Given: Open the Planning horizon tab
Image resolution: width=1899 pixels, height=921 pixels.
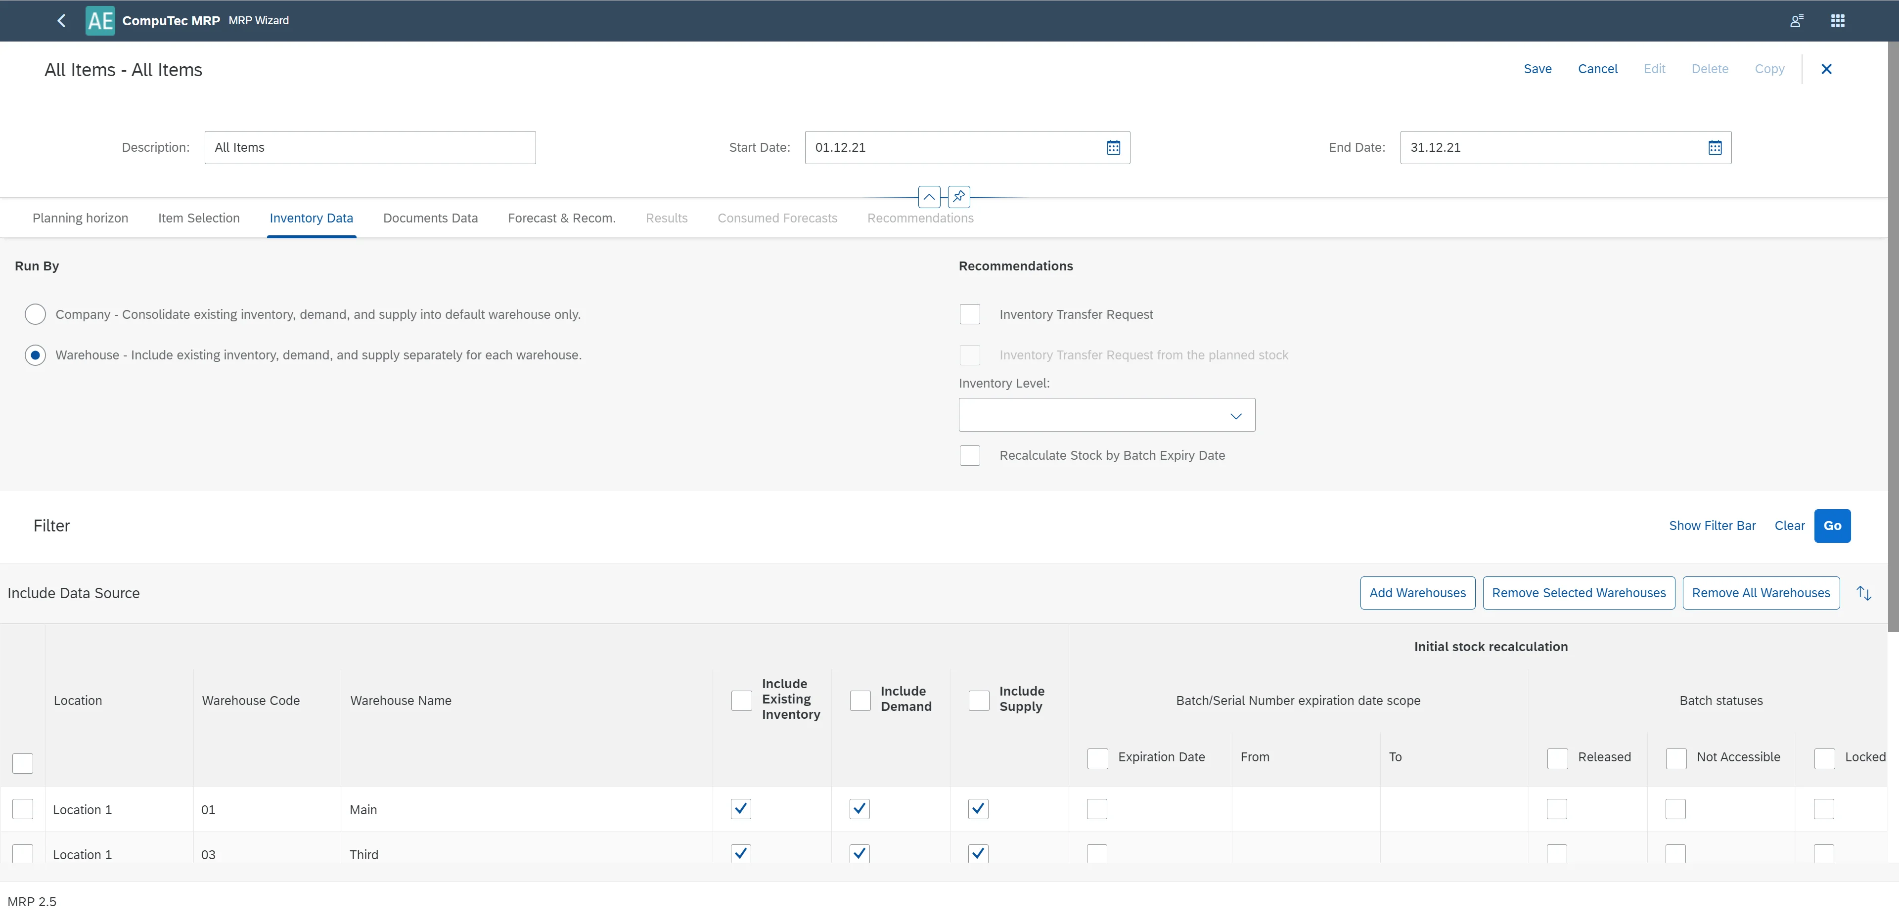Looking at the screenshot, I should 80,218.
